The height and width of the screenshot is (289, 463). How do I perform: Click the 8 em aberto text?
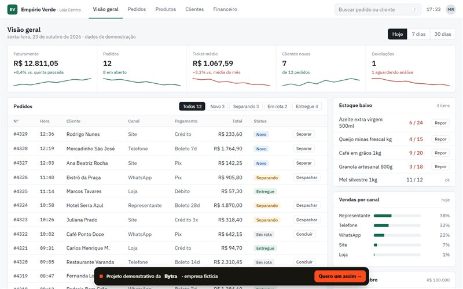point(115,72)
